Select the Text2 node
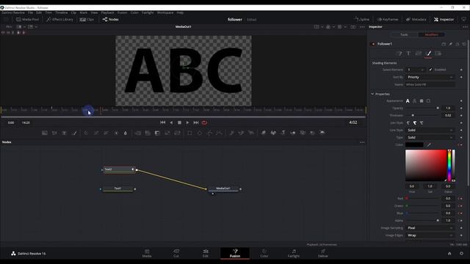The image size is (470, 264). pos(119,169)
